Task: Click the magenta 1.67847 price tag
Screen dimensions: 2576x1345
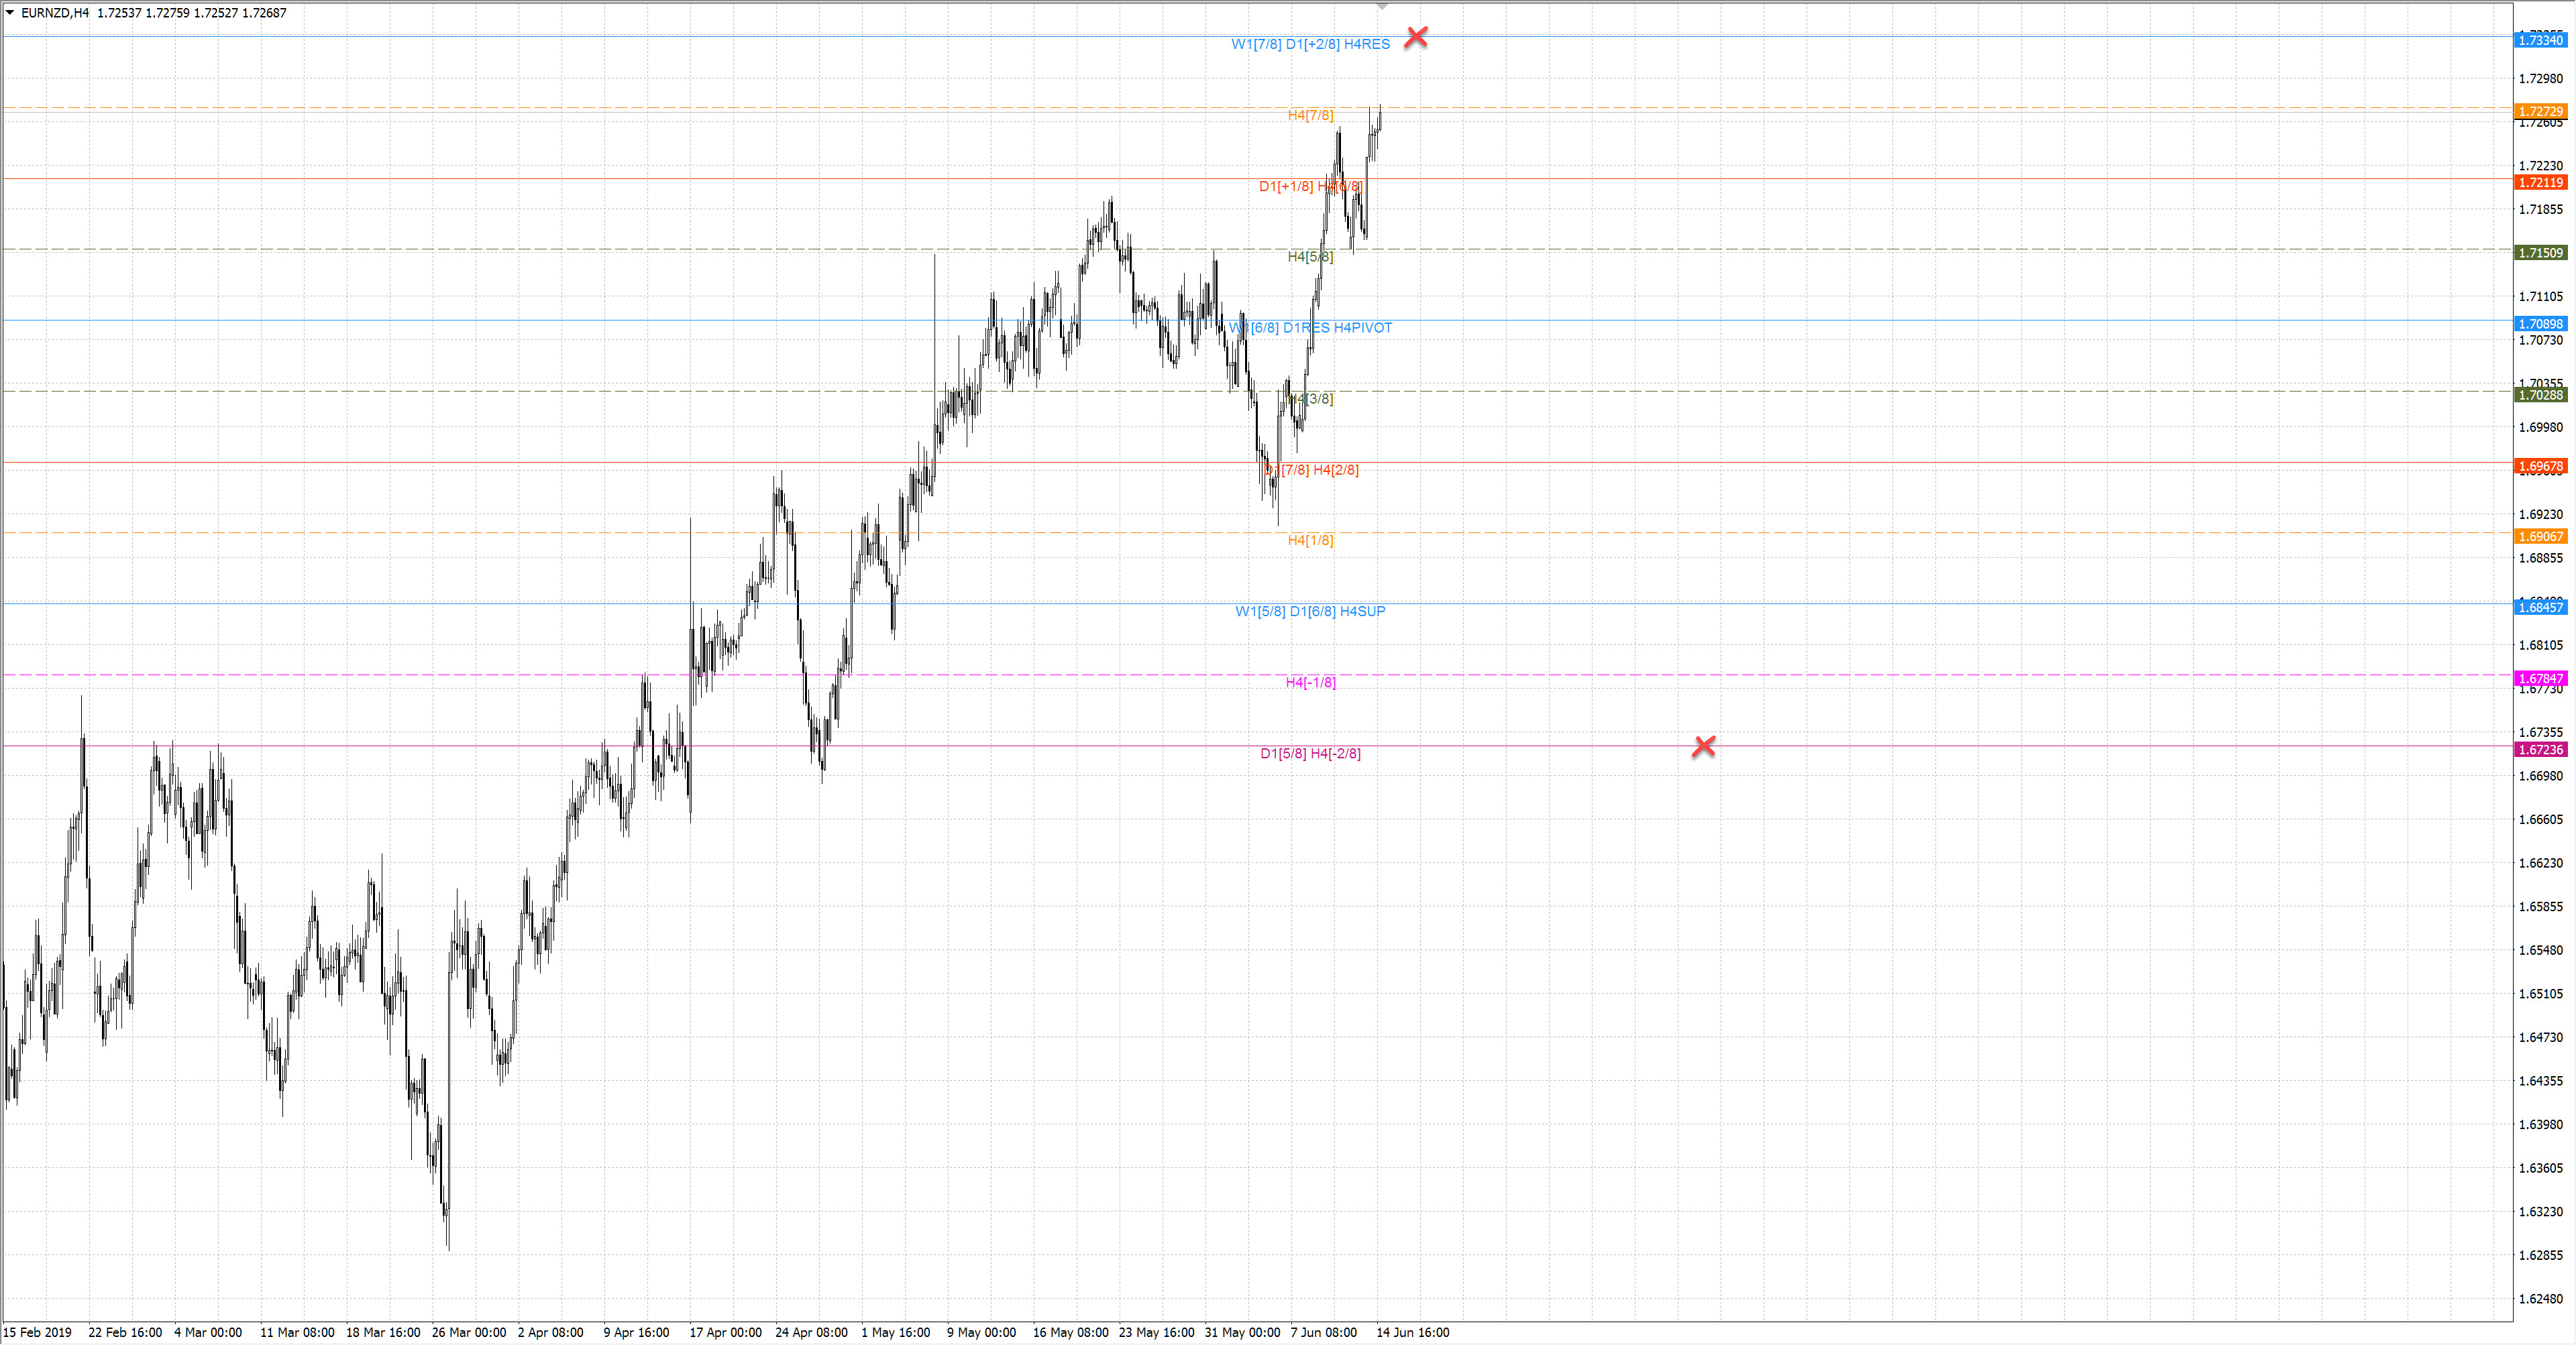Action: (2540, 679)
